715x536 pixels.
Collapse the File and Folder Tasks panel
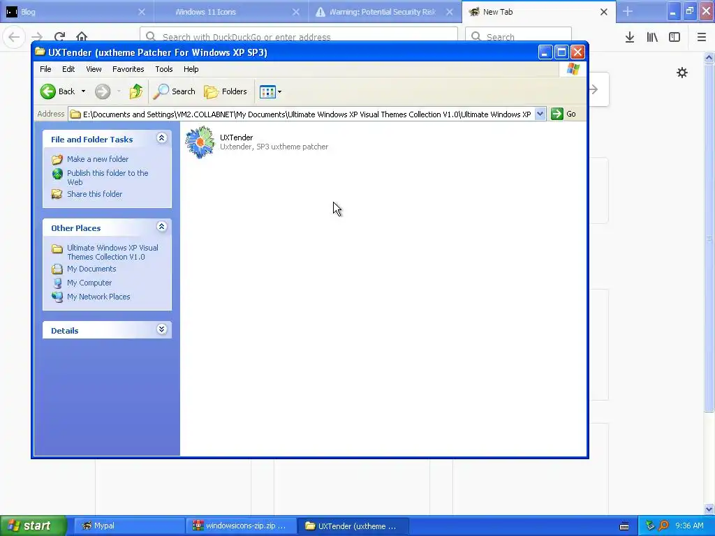[162, 137]
